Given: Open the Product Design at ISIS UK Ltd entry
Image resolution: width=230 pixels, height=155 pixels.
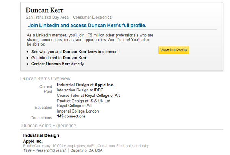Looking at the screenshot, I should click(x=84, y=101).
